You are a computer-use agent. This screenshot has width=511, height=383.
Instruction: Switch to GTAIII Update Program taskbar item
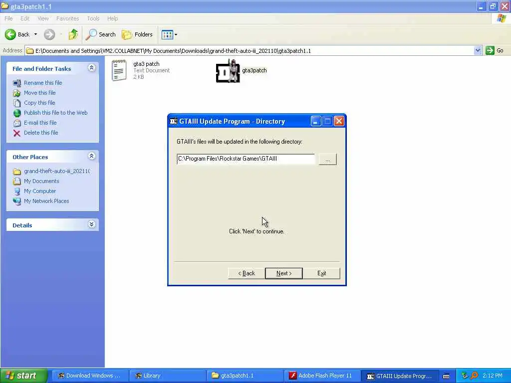[400, 376]
